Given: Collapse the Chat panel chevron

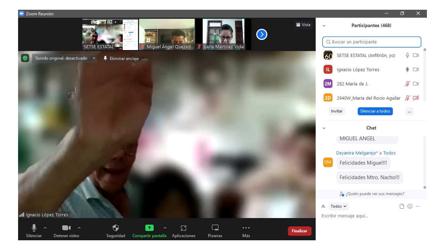Looking at the screenshot, I should (324, 128).
